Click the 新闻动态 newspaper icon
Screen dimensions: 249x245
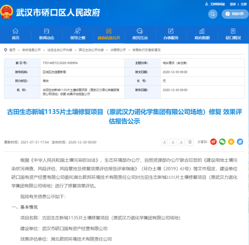[46, 31]
